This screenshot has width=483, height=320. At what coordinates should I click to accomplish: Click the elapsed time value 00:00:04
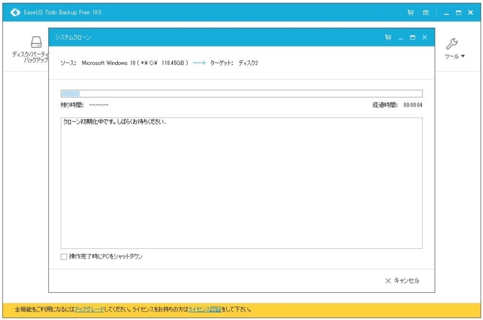point(413,105)
